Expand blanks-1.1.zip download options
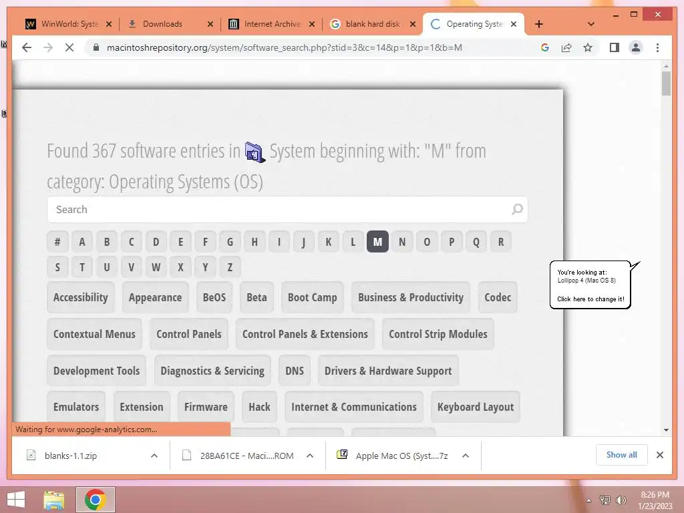Viewport: 684px width, 513px height. pyautogui.click(x=154, y=456)
